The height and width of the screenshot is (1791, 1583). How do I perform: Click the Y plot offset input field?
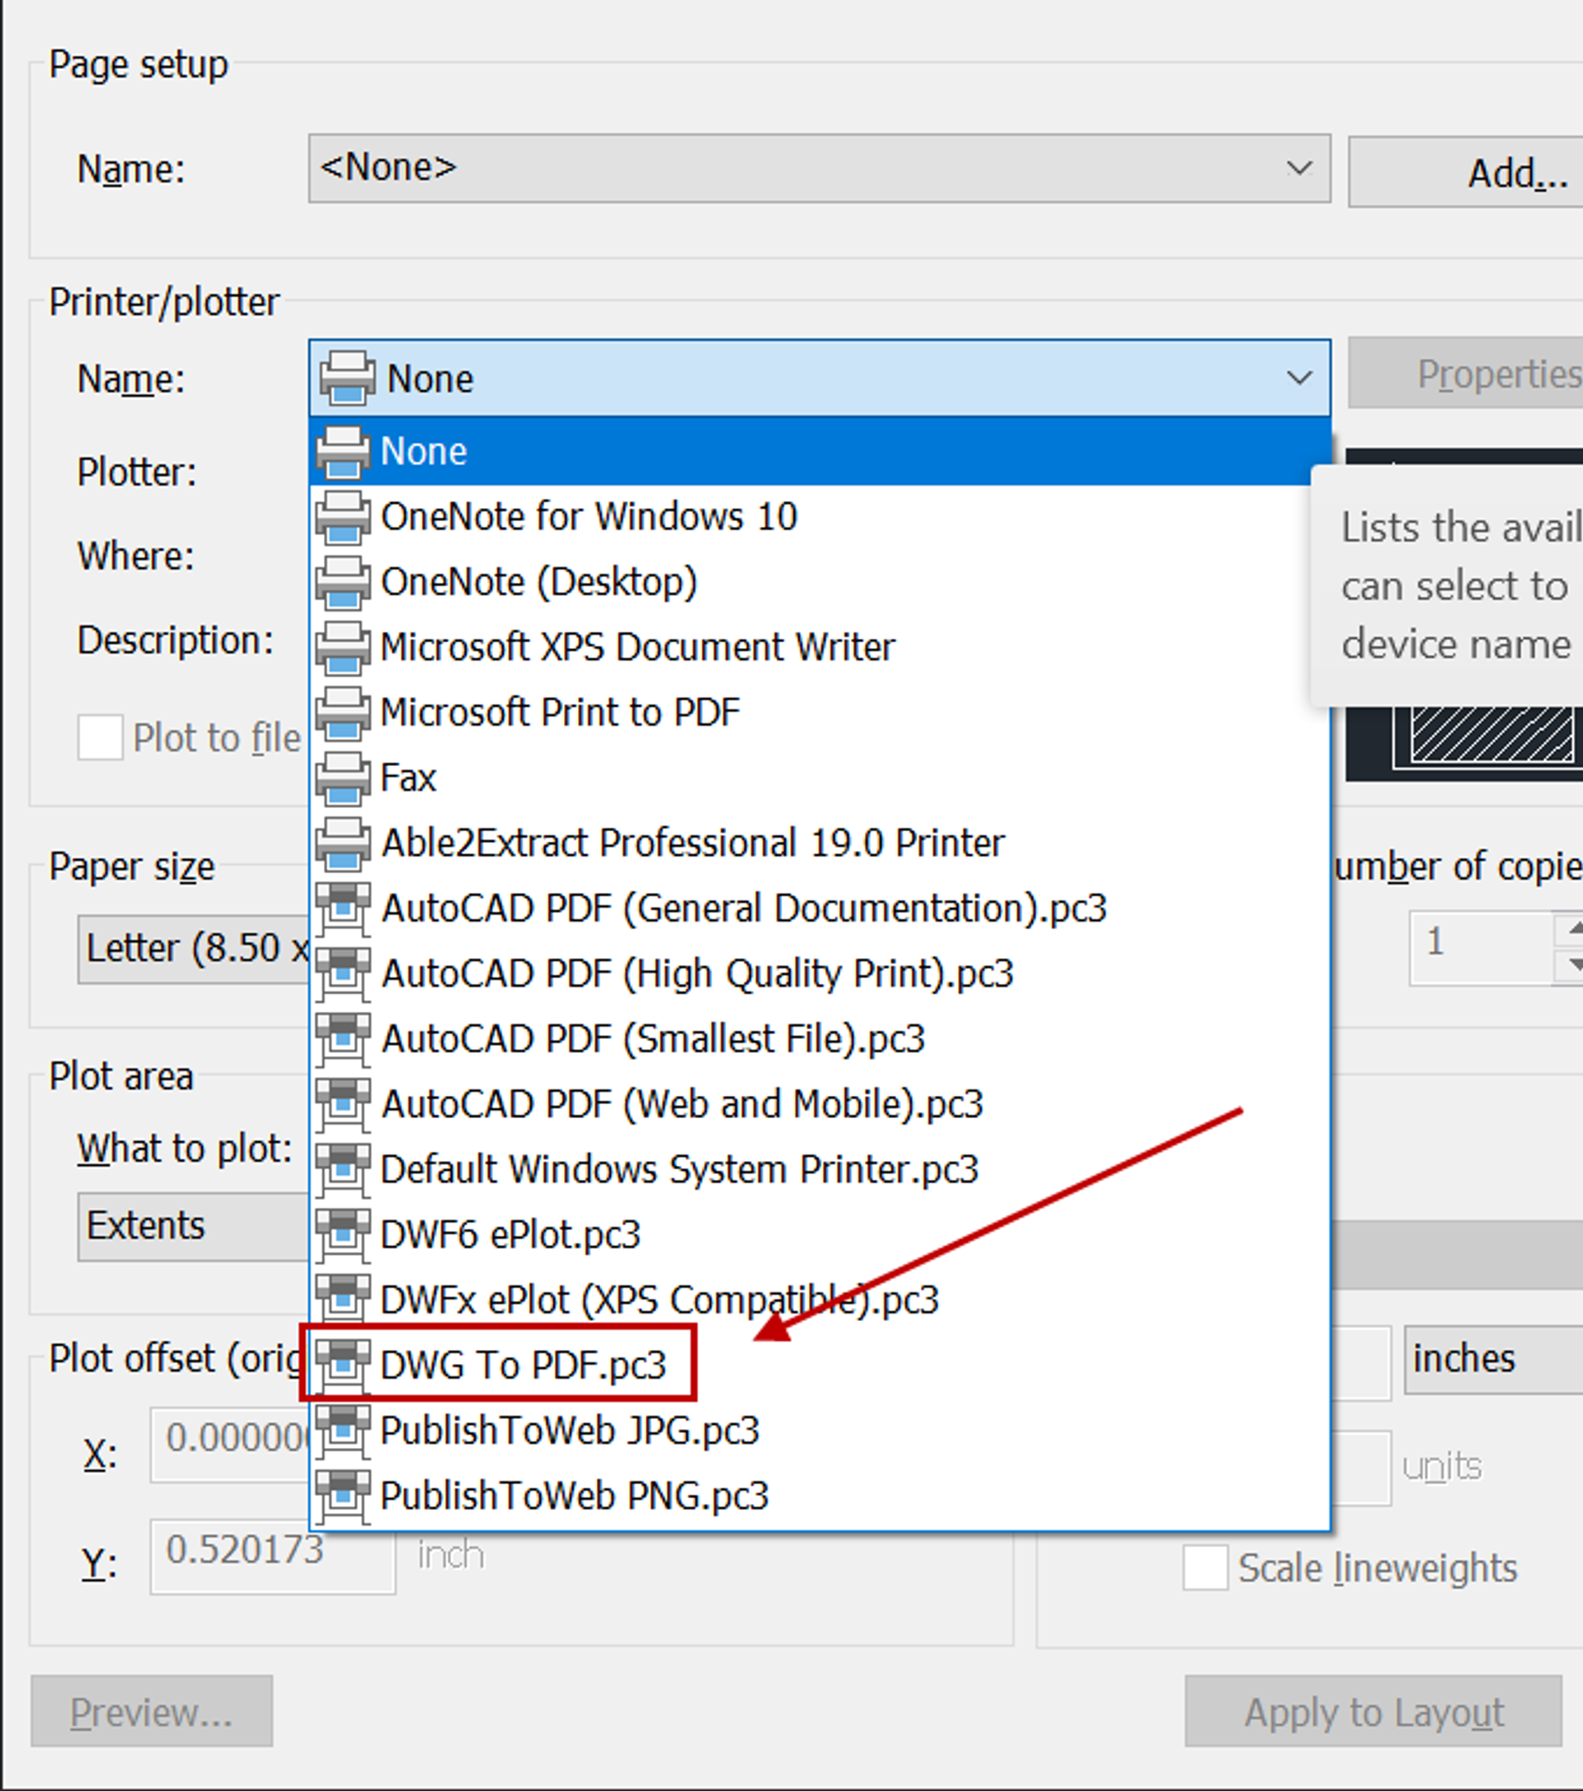(x=271, y=1555)
